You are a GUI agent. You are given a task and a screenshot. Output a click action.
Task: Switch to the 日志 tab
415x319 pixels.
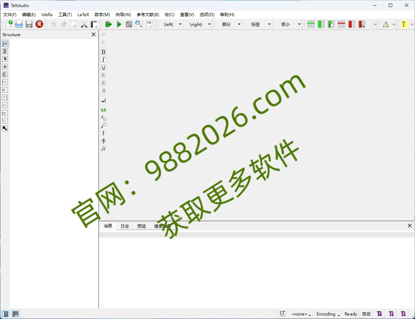[x=125, y=226]
